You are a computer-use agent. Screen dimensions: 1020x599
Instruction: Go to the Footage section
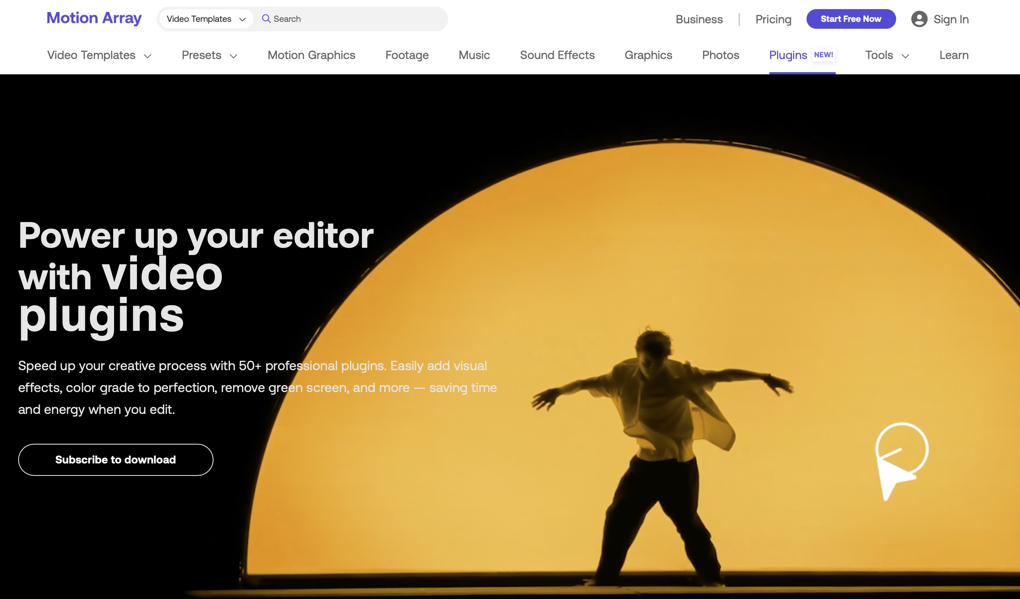(x=407, y=55)
